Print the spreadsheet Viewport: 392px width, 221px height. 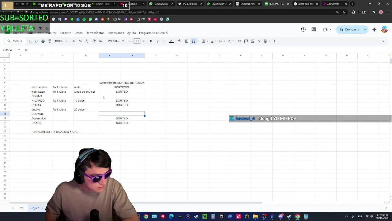point(43,41)
